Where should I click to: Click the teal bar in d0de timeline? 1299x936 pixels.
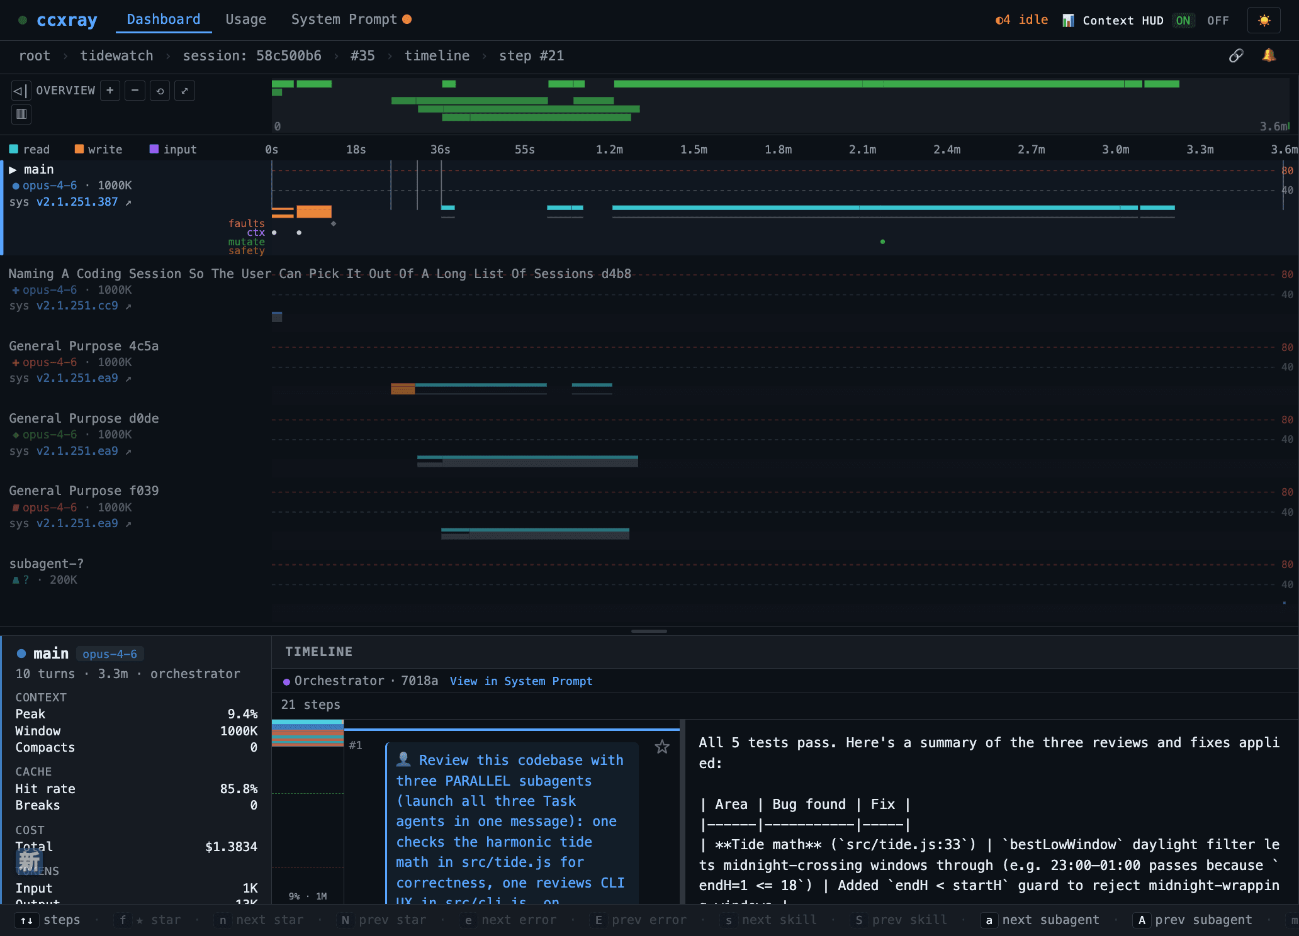click(527, 458)
